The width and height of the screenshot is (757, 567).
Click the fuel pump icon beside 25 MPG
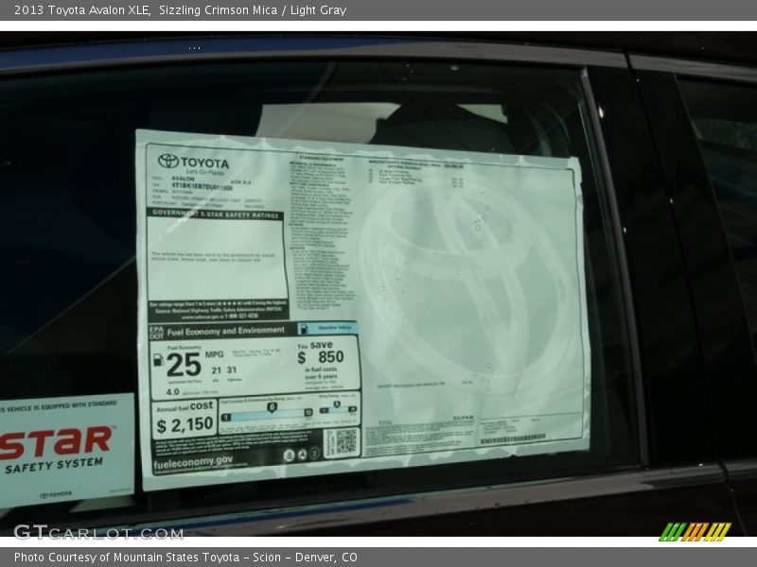(x=157, y=362)
